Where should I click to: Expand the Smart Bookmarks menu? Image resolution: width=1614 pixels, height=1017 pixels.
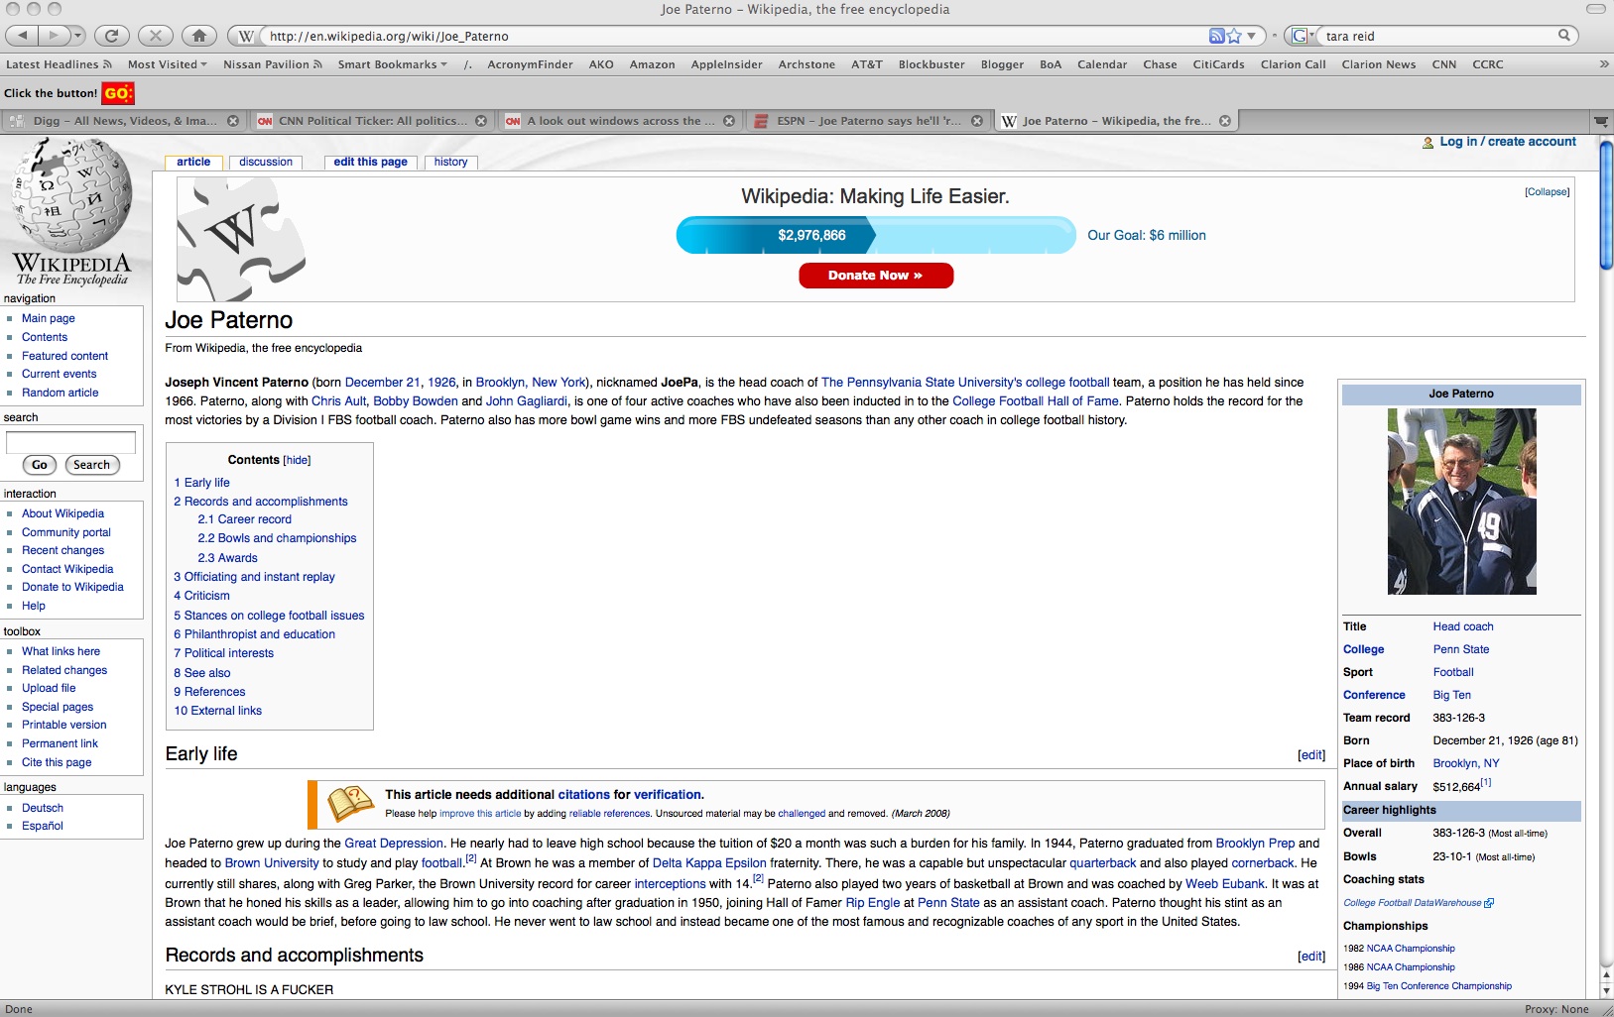click(x=393, y=64)
